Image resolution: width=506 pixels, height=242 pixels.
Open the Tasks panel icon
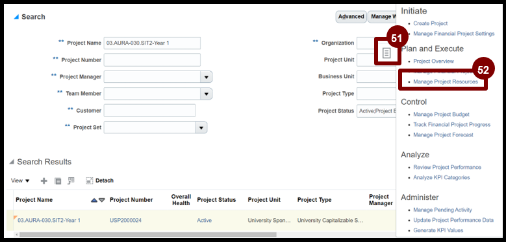386,53
